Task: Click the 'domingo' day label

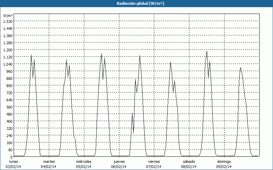Action: click(x=224, y=162)
